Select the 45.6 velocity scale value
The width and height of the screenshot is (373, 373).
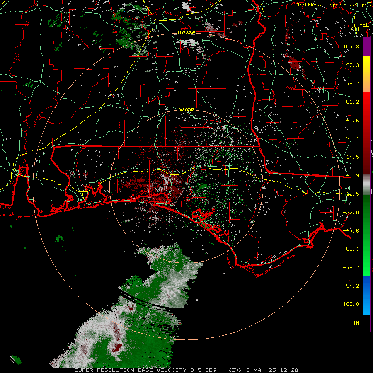pyautogui.click(x=353, y=120)
